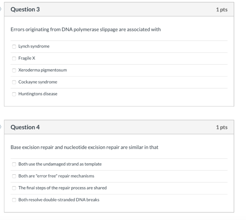This screenshot has height=220, width=246.
Task: Click the DNA polymerase slippage question text
Action: tap(86, 29)
